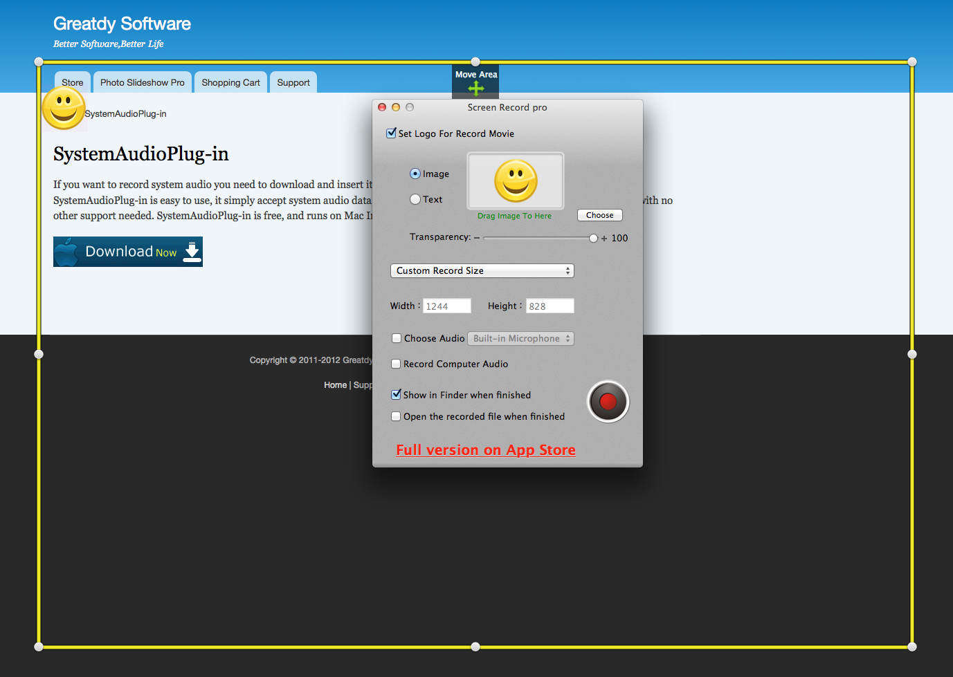The height and width of the screenshot is (677, 953).
Task: Check Open the recorded file when finished
Action: pos(396,416)
